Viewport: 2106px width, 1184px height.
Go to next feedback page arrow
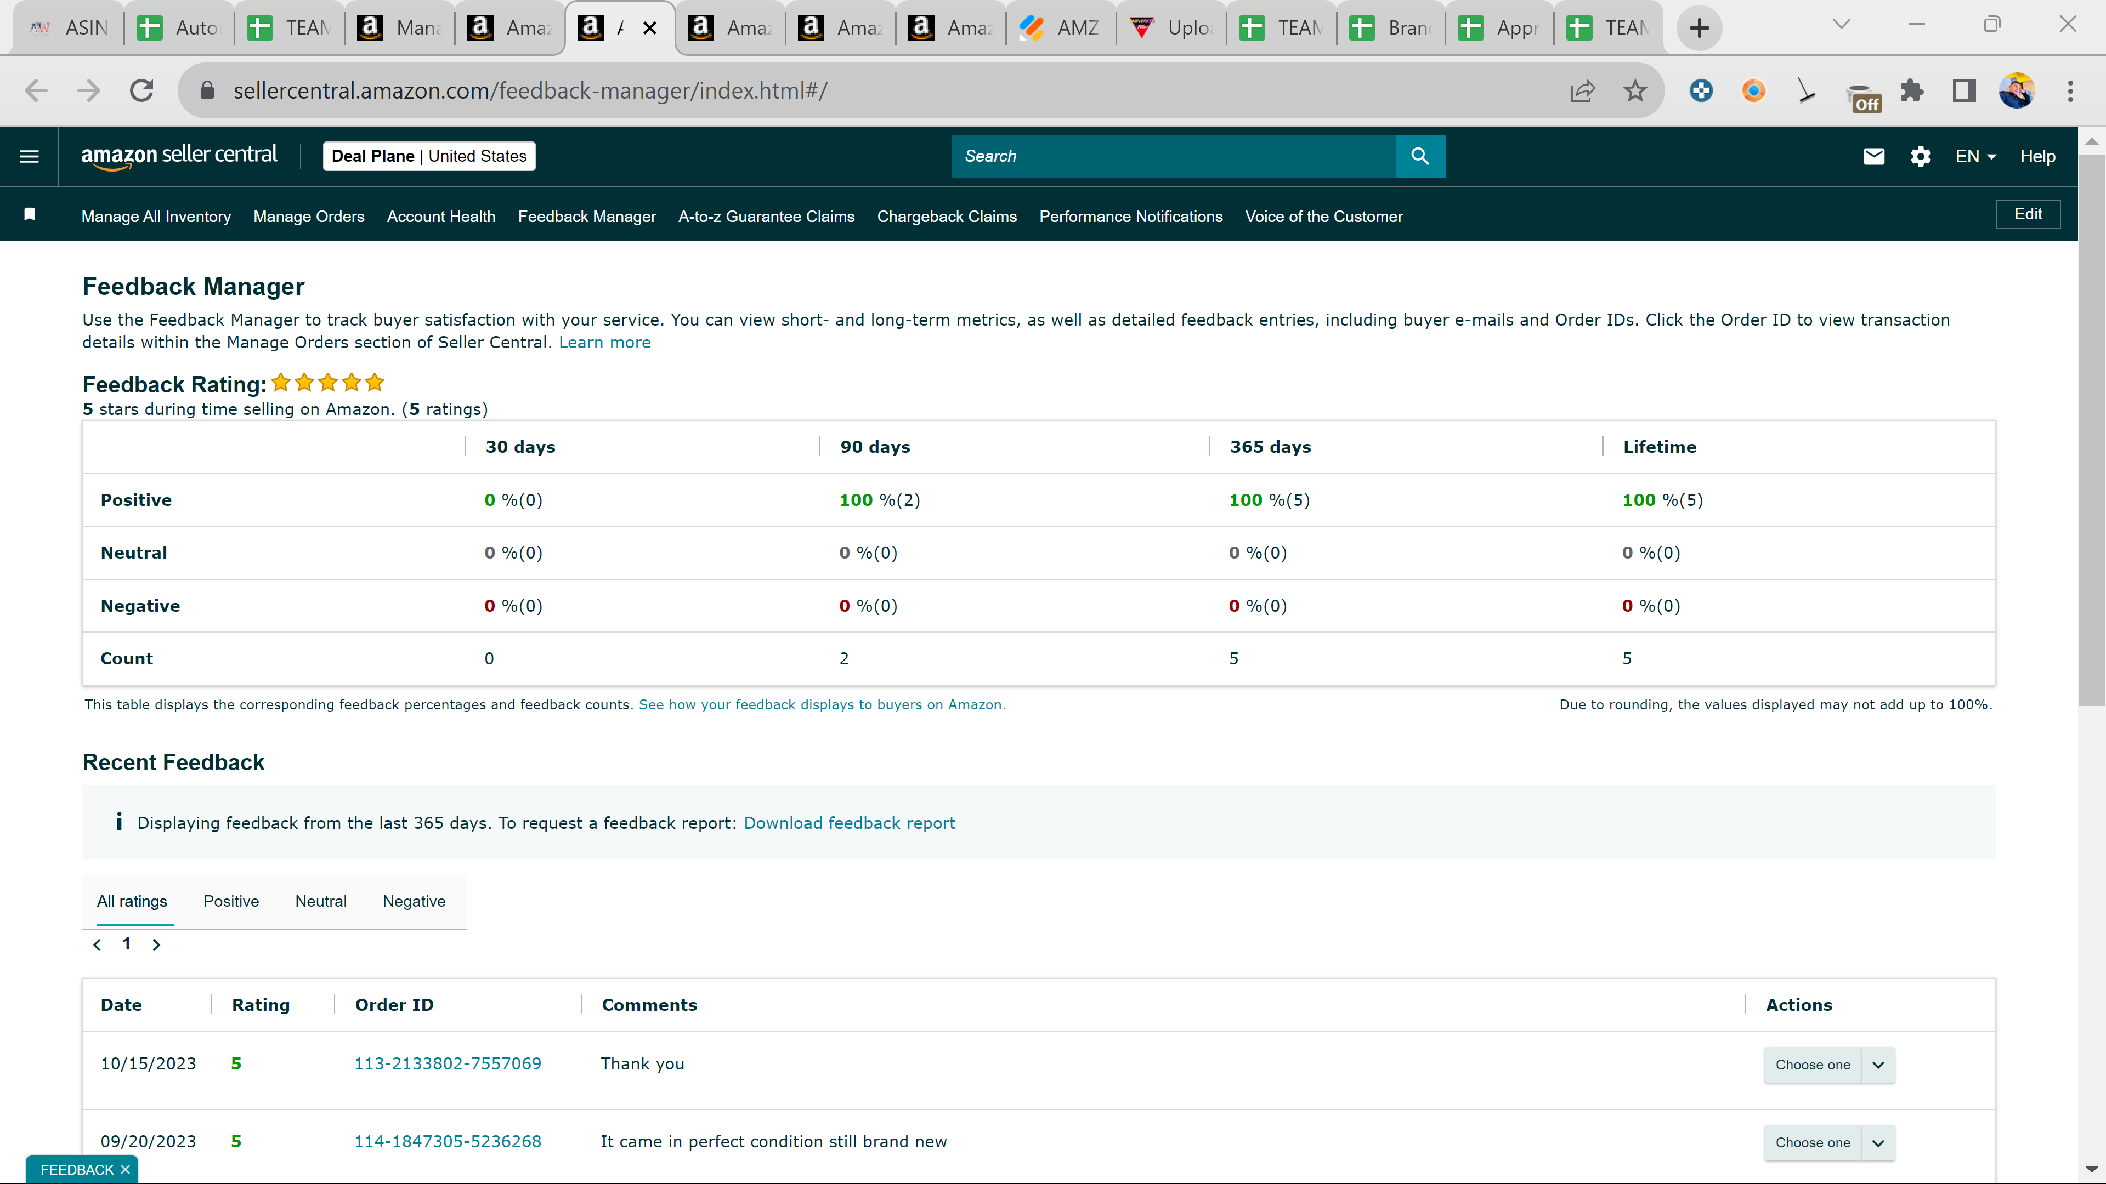pos(156,944)
